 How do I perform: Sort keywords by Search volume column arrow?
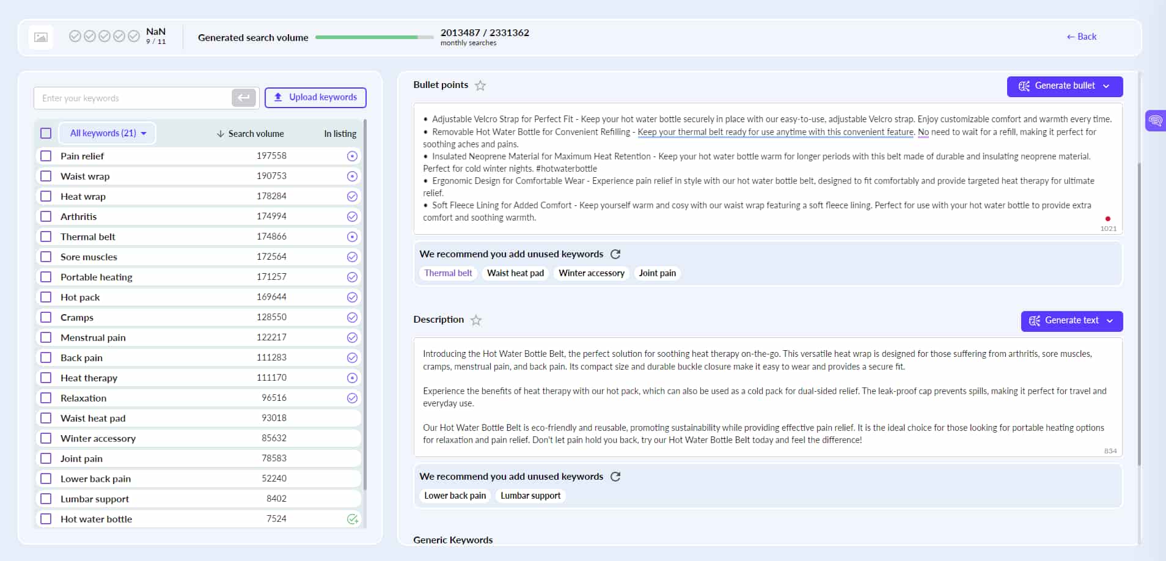(219, 133)
